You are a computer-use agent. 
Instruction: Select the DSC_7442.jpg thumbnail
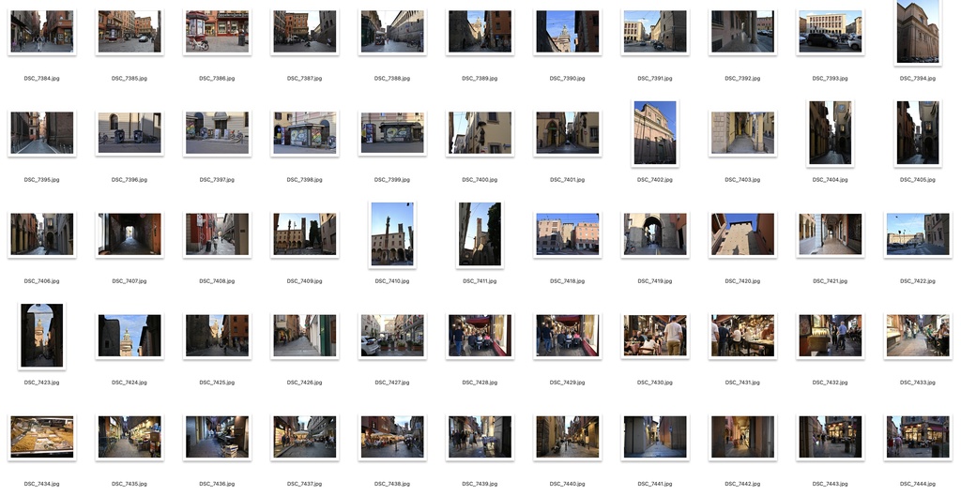click(743, 437)
